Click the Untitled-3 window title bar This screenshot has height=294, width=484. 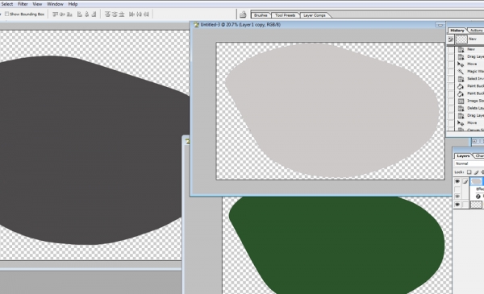pos(318,25)
